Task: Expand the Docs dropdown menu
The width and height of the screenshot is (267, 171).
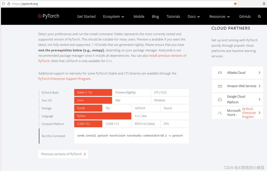Action: 194,17
